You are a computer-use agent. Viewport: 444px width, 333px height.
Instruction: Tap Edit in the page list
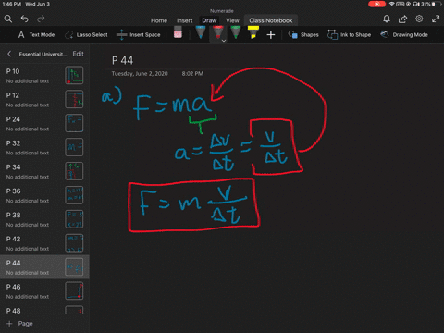[x=78, y=54]
